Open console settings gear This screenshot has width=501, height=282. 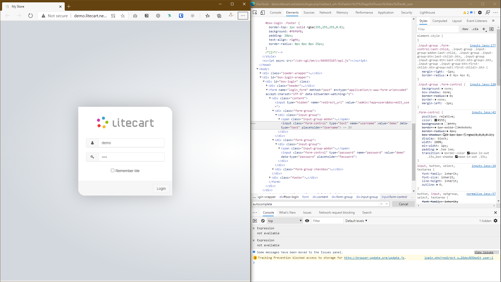(x=496, y=221)
